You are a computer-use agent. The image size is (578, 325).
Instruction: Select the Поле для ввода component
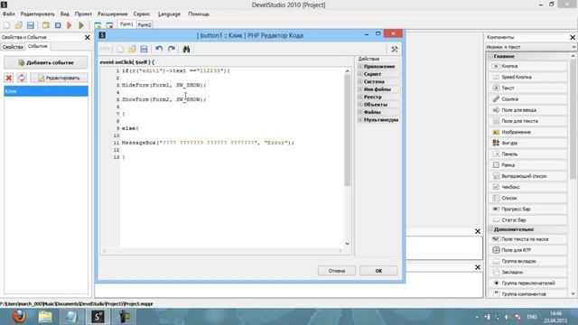(527, 110)
